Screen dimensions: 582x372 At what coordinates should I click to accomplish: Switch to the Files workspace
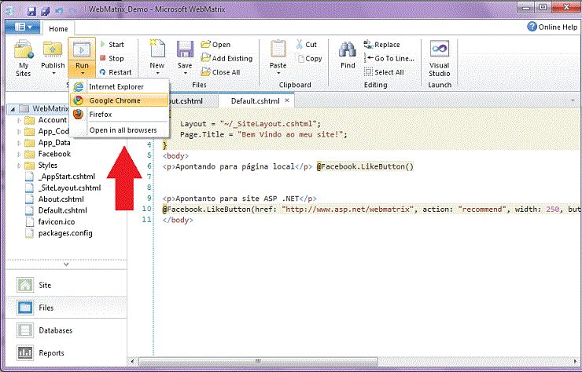pyautogui.click(x=66, y=308)
